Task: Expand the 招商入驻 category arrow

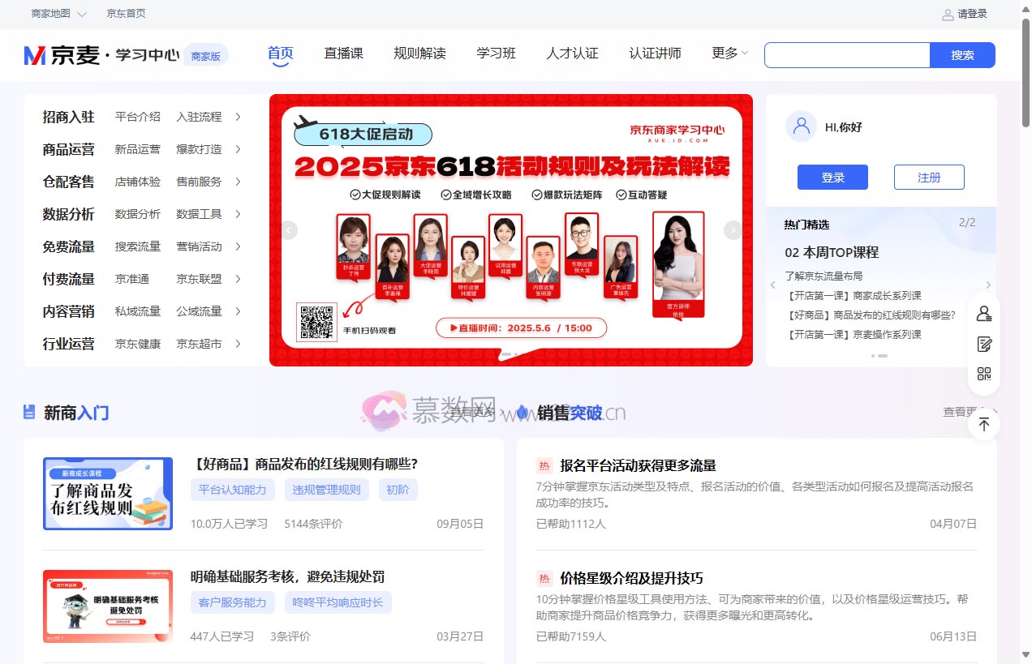Action: (237, 117)
